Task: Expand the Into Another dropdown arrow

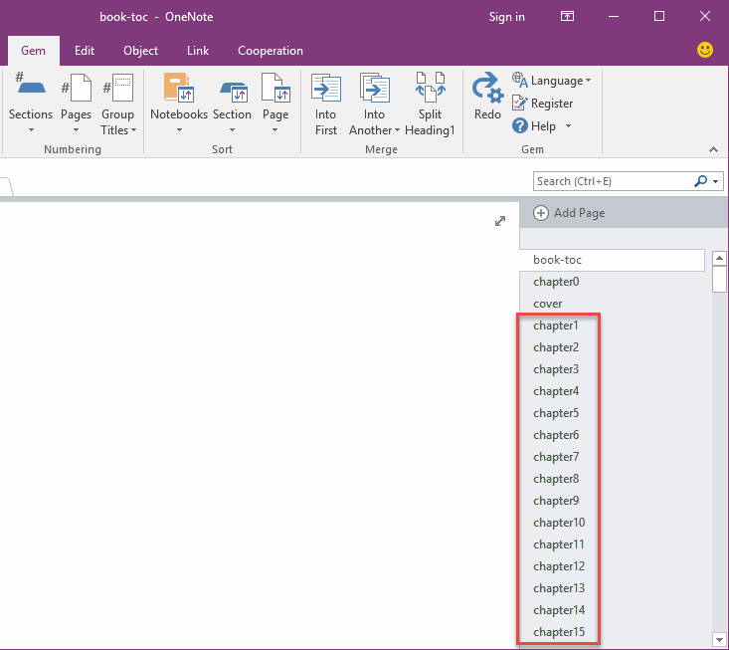Action: pos(397,130)
